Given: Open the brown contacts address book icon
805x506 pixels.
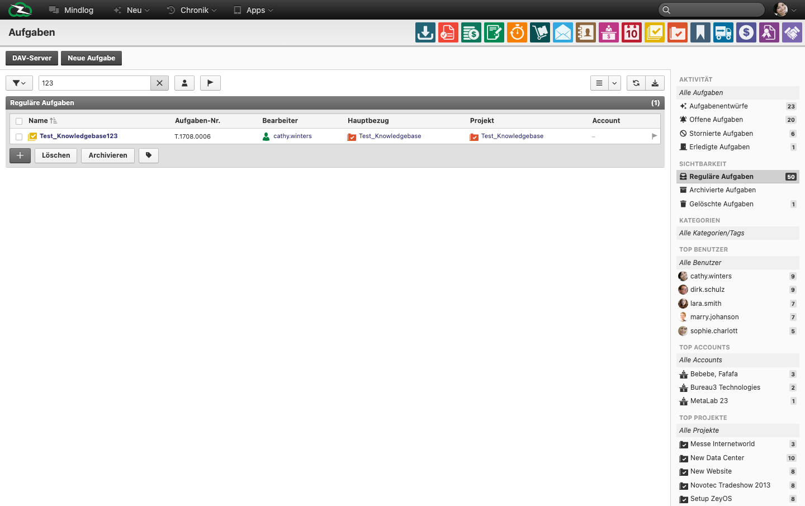Looking at the screenshot, I should point(586,32).
